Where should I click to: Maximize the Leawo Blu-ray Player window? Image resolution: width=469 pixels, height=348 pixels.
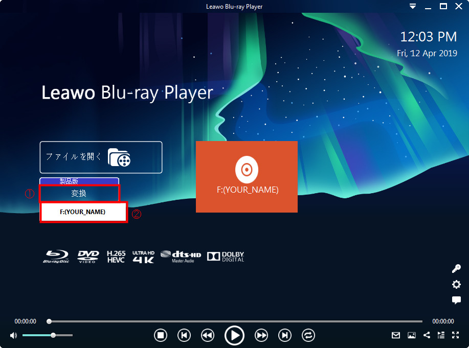443,6
